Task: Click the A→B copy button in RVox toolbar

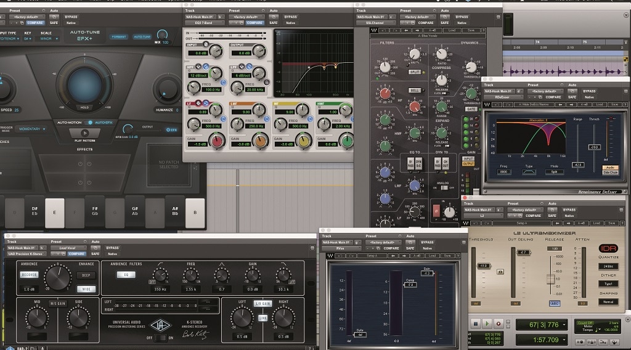Action: coord(417,256)
